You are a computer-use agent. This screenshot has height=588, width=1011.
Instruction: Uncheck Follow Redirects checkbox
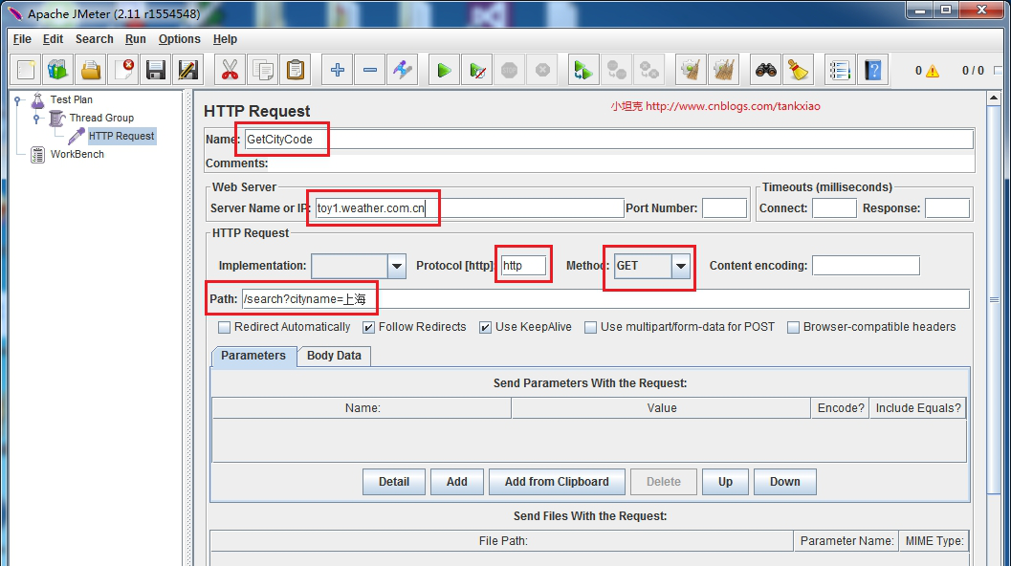pos(369,328)
